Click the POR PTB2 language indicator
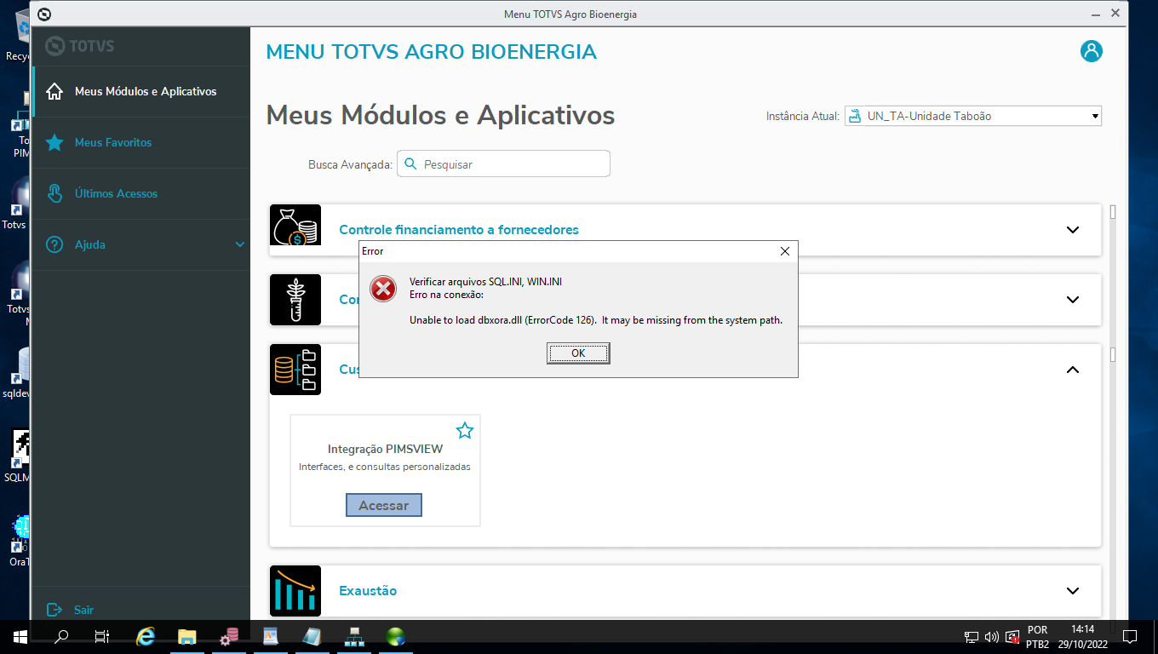This screenshot has height=654, width=1158. click(x=1037, y=637)
